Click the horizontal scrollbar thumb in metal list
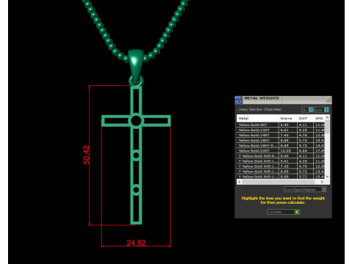This screenshot has height=264, width=352. pyautogui.click(x=278, y=182)
